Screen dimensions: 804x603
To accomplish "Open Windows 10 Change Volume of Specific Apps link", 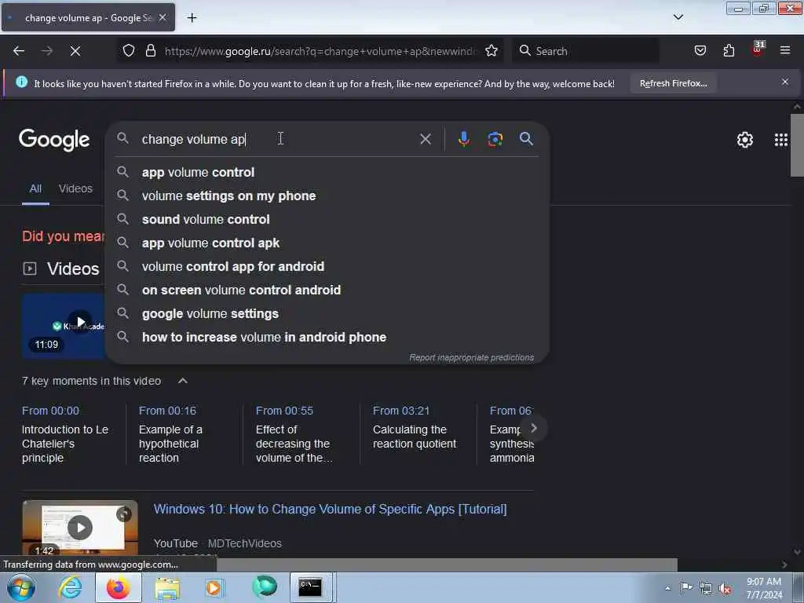I will [x=331, y=509].
